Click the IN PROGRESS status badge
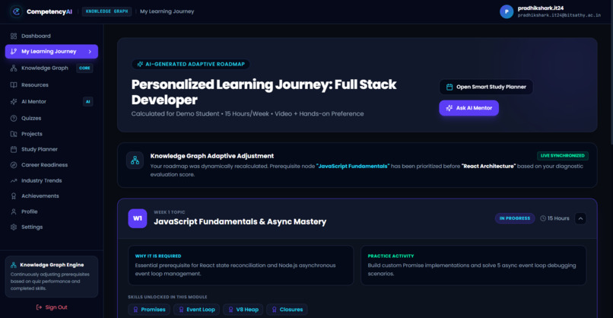This screenshot has height=318, width=613. tap(515, 218)
